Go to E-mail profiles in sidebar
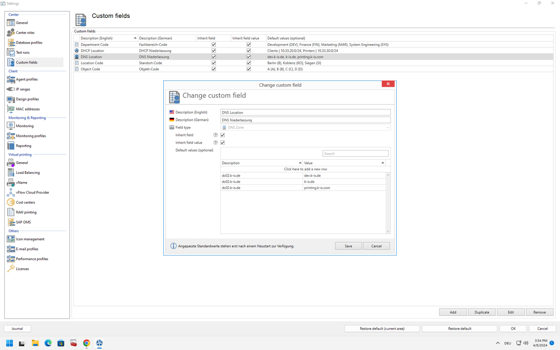This screenshot has height=350, width=560. (x=27, y=249)
